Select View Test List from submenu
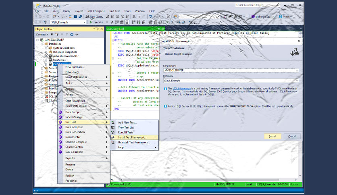 (x=135, y=127)
